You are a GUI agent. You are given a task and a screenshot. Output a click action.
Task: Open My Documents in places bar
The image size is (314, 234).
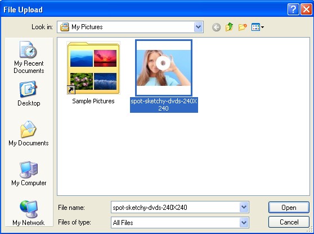[29, 133]
